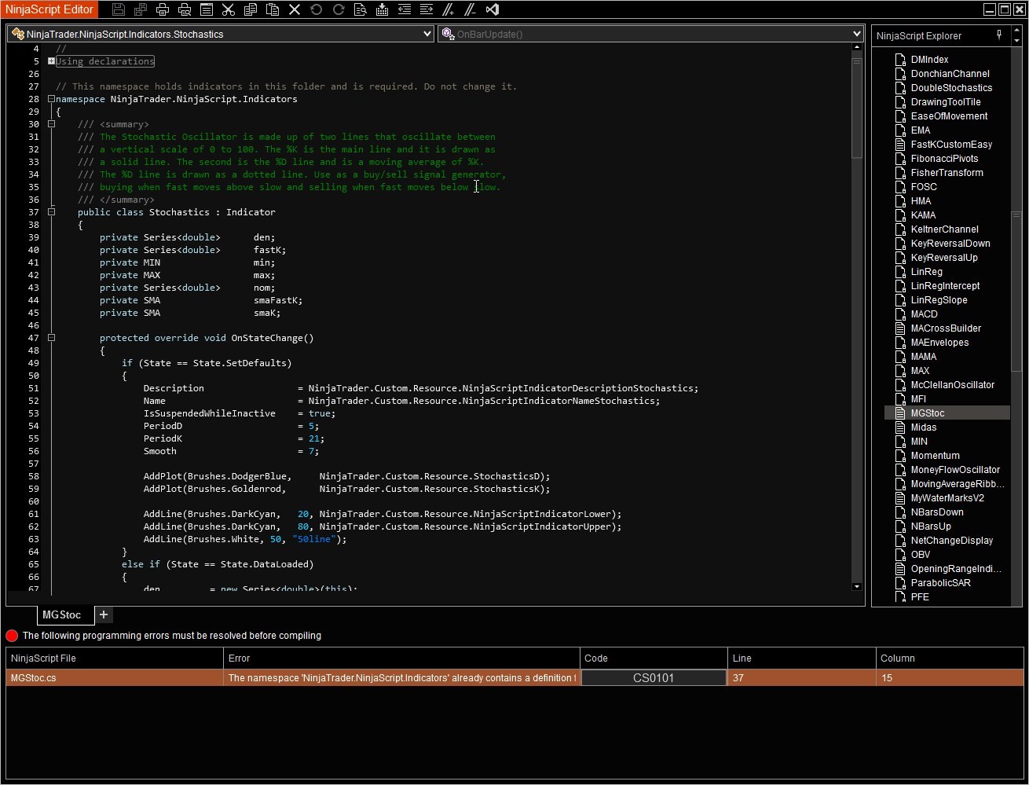Image resolution: width=1029 pixels, height=785 pixels.
Task: Click the Compile icon in the toolbar
Action: tap(382, 9)
